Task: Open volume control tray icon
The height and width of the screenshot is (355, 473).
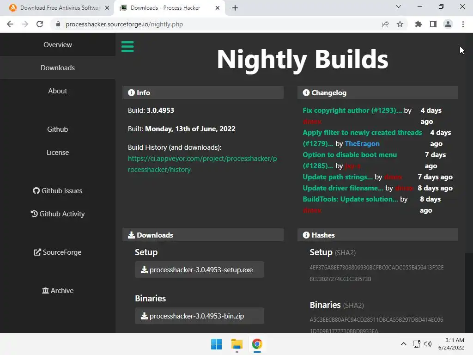Action: point(427,344)
